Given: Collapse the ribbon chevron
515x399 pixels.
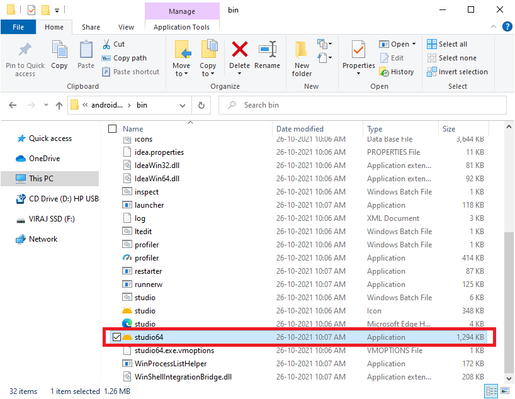Looking at the screenshot, I should (x=494, y=26).
